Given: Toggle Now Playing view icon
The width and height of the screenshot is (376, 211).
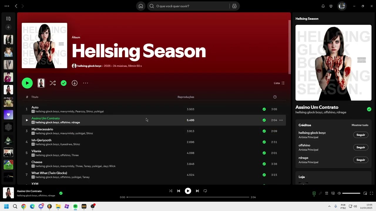Looking at the screenshot, I should [314, 193].
